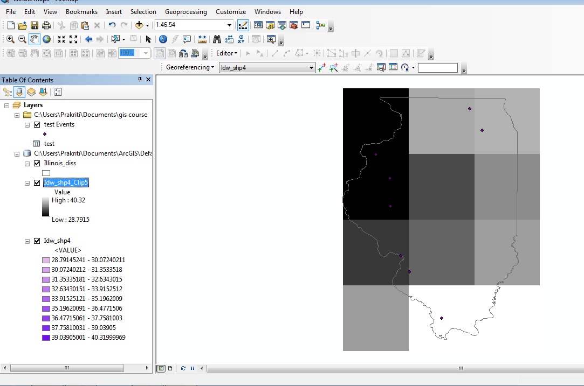Collapse the Idw_shp4_Clip5 legend
Screen dimensions: 584x386
tap(27, 183)
